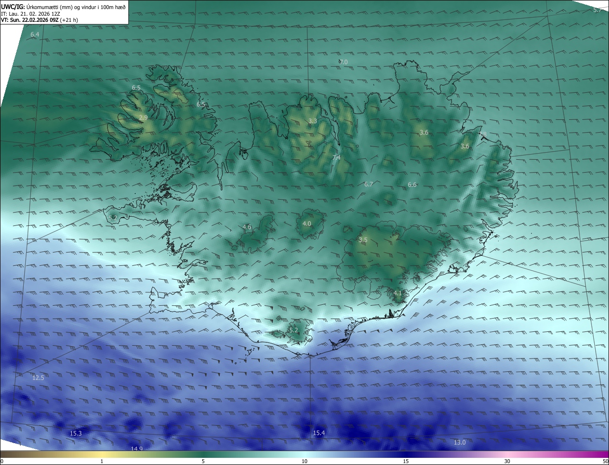
Task: Click the 3.5 value on the large glacier
Action: (x=363, y=240)
